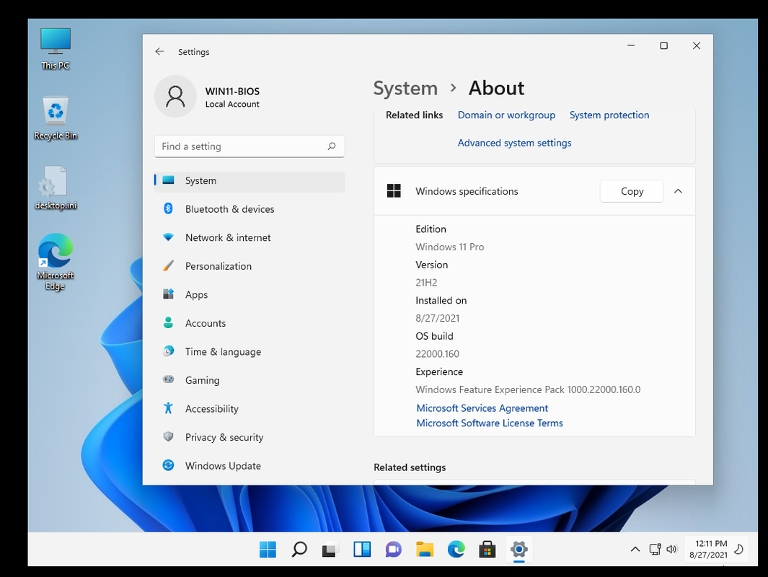Image resolution: width=768 pixels, height=577 pixels.
Task: Go to Accessibility settings
Action: click(x=250, y=408)
